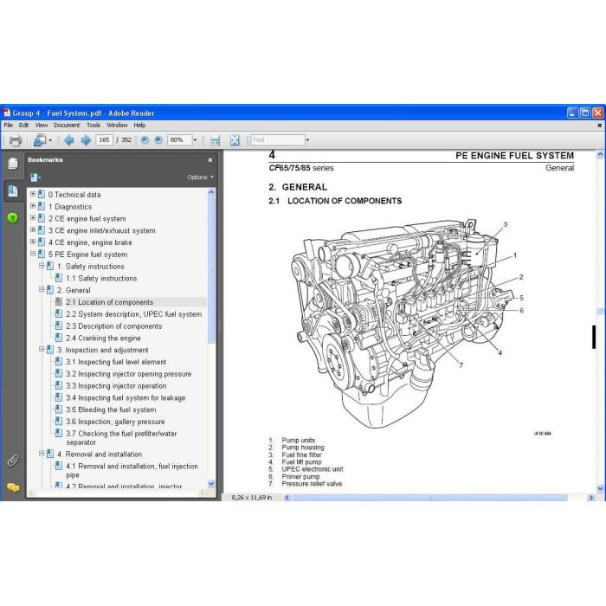Screen dimensions: 606x606
Task: Open the Comments speech bubble icon
Action: [x=13, y=487]
